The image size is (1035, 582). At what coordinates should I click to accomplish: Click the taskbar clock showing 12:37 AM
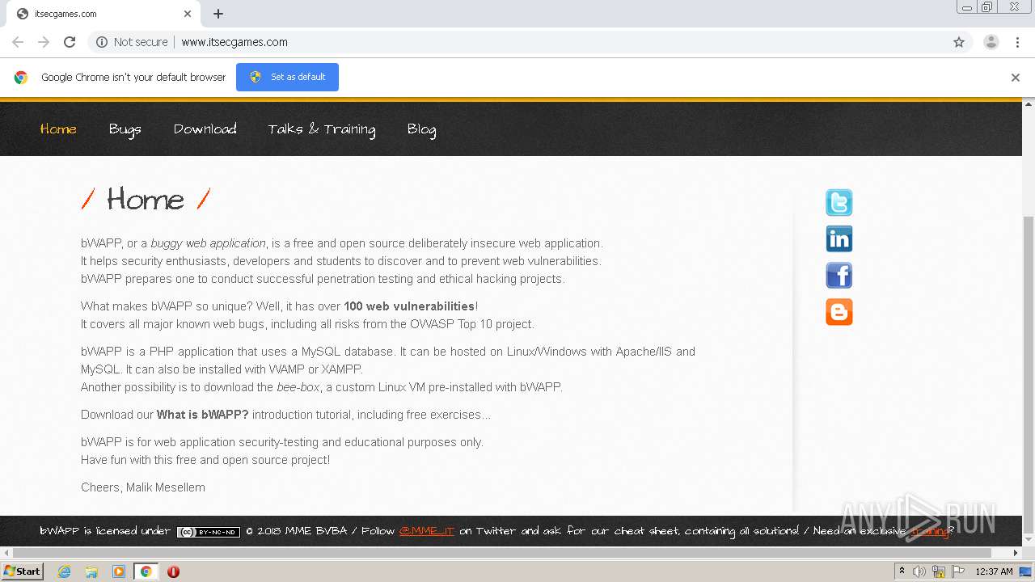[x=994, y=571]
